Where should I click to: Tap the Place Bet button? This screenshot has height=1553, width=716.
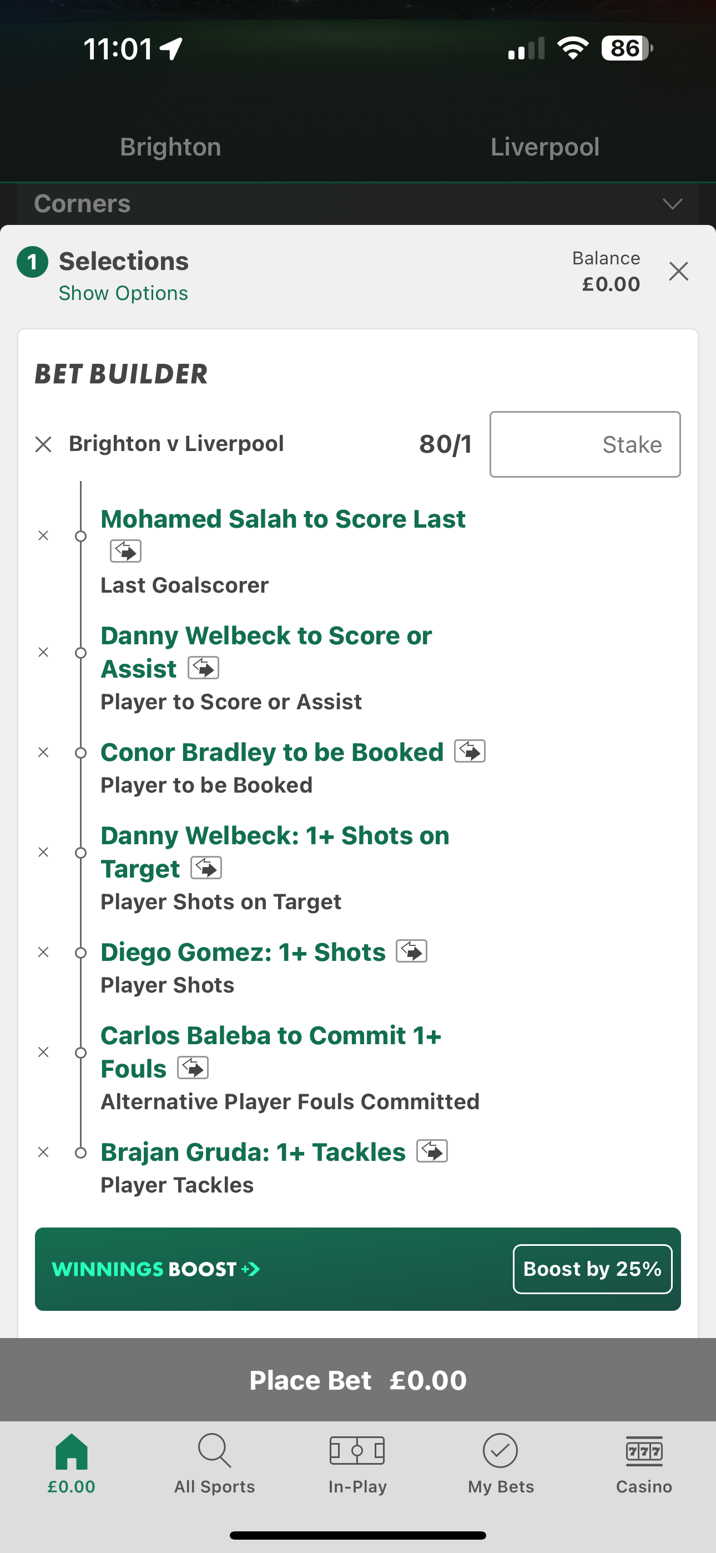(358, 1380)
